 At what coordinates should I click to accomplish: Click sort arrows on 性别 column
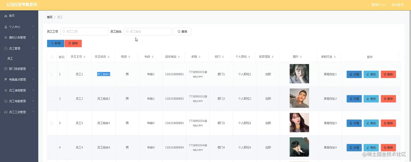pyautogui.click(x=129, y=57)
